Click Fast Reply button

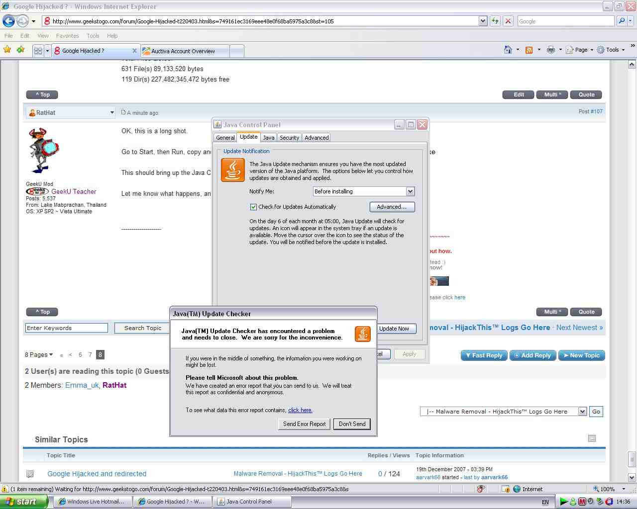click(484, 355)
